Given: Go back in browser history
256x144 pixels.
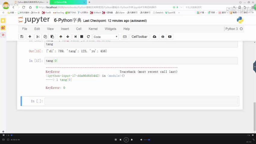Looking at the screenshot, I should point(14,7).
